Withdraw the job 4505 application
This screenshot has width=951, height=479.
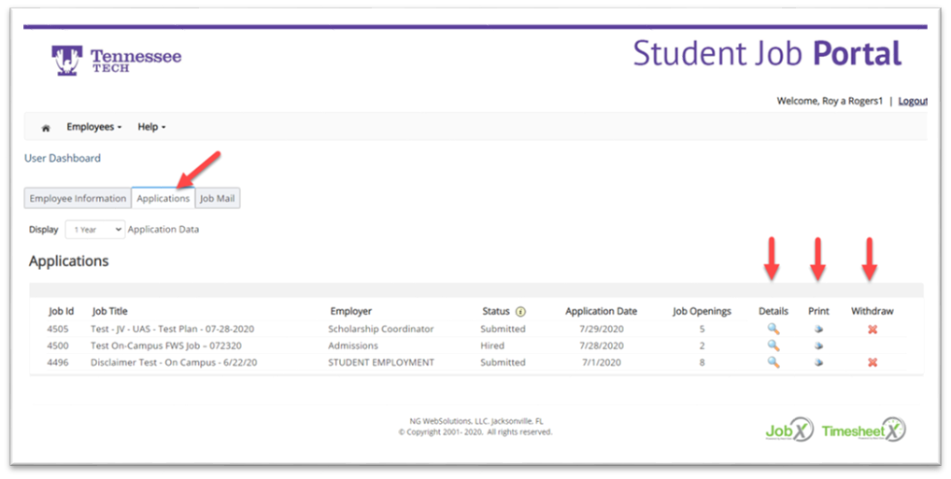pyautogui.click(x=872, y=330)
